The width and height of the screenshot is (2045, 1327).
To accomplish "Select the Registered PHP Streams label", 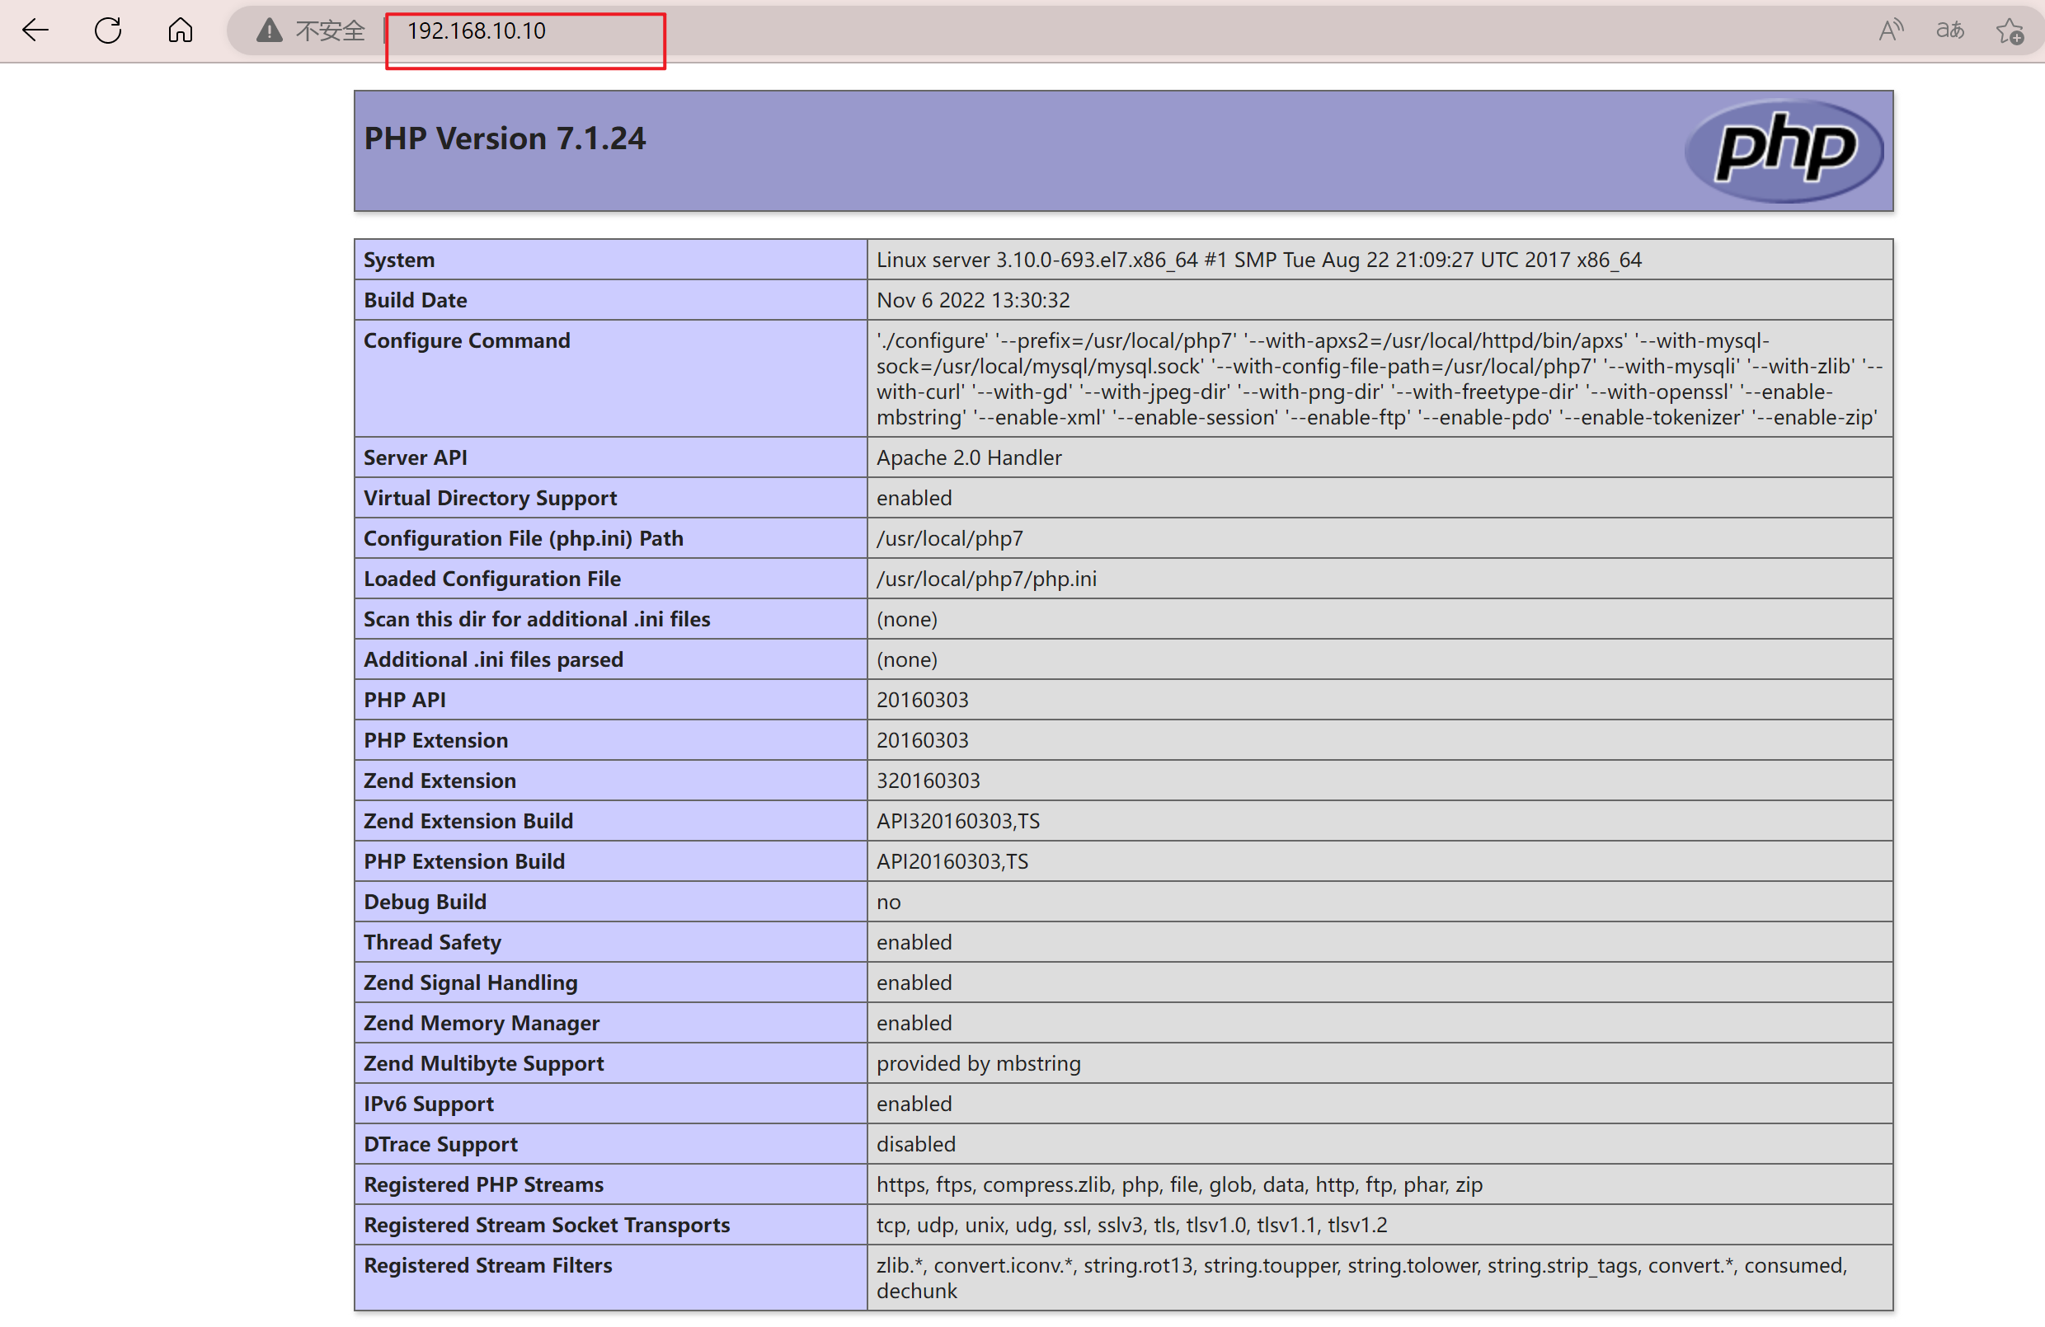I will (484, 1184).
